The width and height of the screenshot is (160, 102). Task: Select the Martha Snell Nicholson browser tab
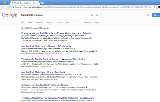pos(24,3)
